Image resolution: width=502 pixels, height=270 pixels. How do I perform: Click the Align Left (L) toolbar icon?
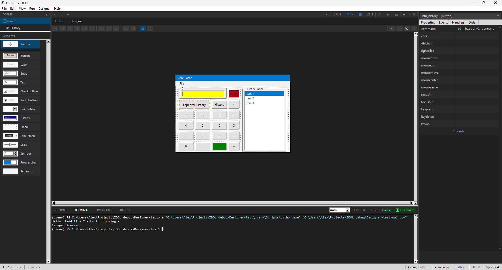point(55,29)
